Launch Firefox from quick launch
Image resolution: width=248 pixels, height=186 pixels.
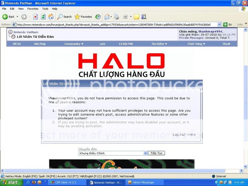34,182
